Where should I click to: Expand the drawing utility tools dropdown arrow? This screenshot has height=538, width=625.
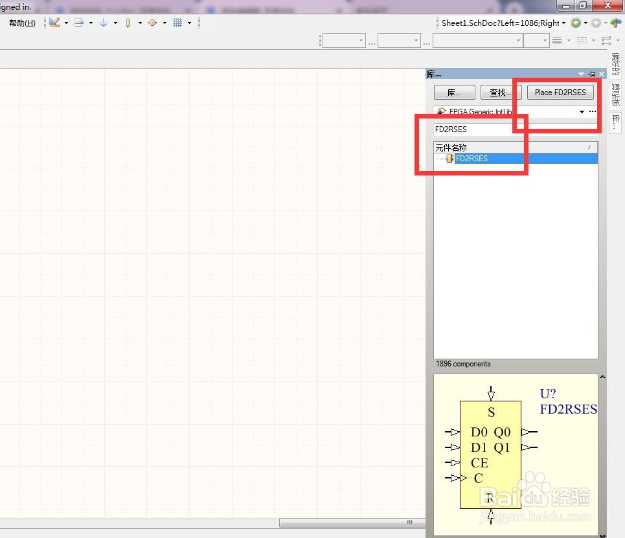pyautogui.click(x=66, y=23)
